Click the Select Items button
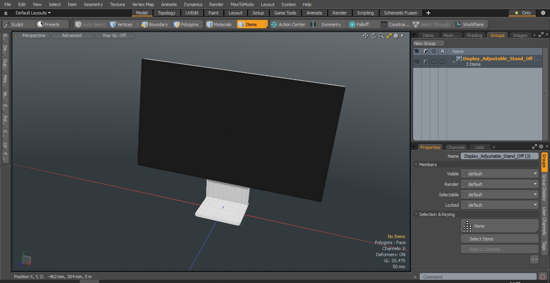The width and height of the screenshot is (550, 283). 499,239
